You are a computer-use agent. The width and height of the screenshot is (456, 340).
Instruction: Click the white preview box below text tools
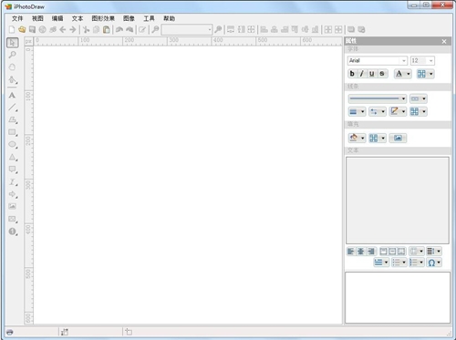click(x=398, y=297)
